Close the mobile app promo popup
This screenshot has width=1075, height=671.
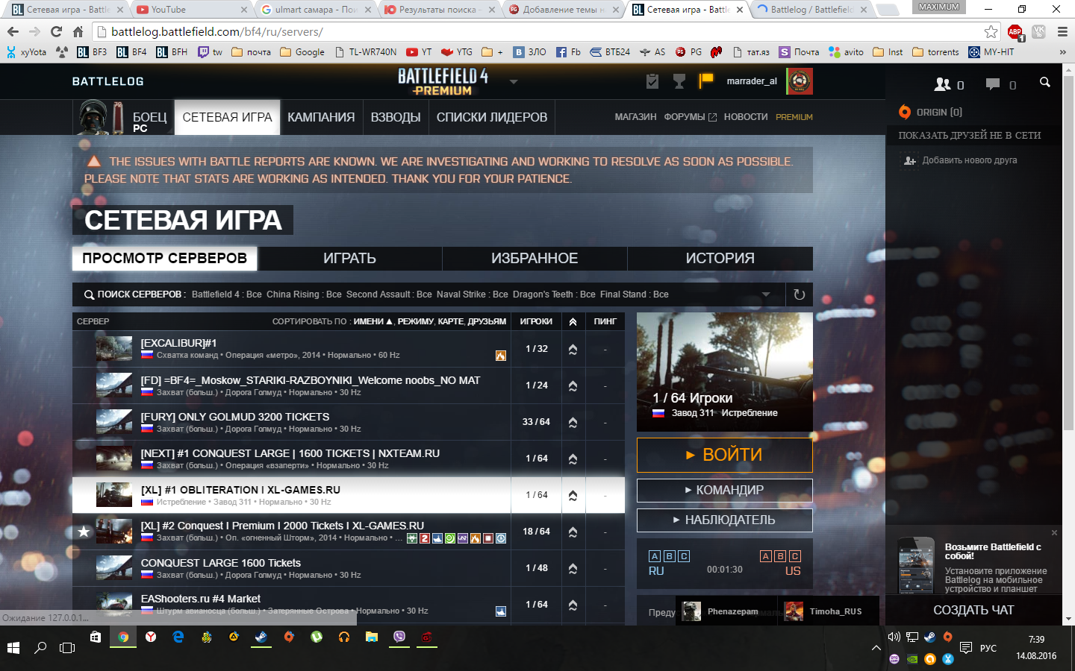point(1054,532)
